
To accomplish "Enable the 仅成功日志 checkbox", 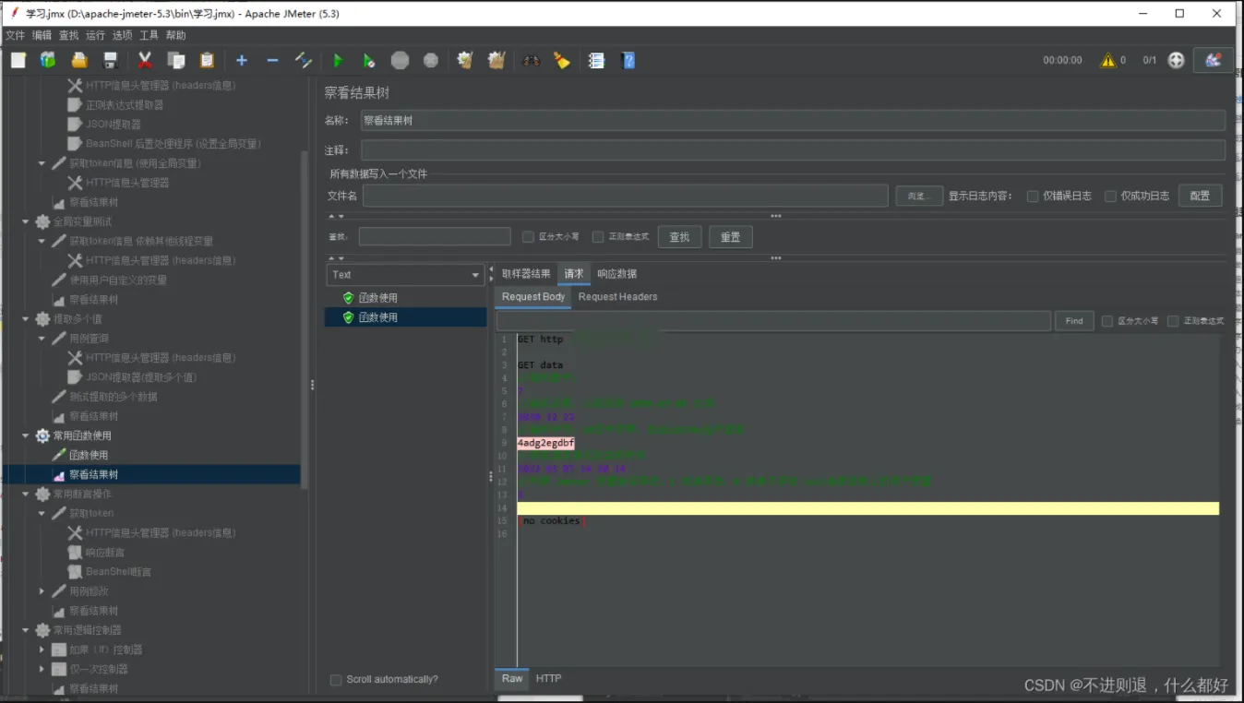I will (x=1110, y=196).
